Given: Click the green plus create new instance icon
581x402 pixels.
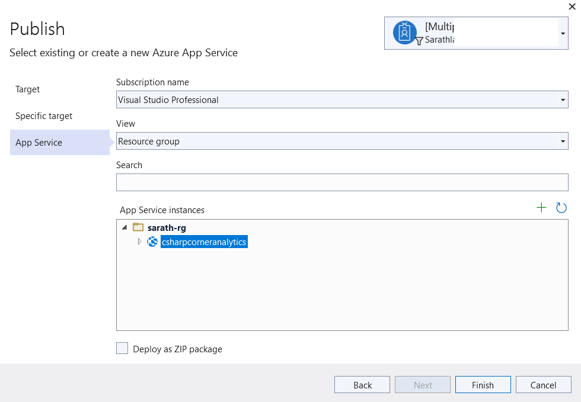Looking at the screenshot, I should pyautogui.click(x=541, y=208).
